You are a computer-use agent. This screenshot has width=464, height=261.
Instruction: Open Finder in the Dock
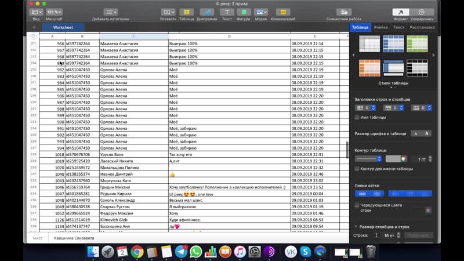[x=93, y=252]
